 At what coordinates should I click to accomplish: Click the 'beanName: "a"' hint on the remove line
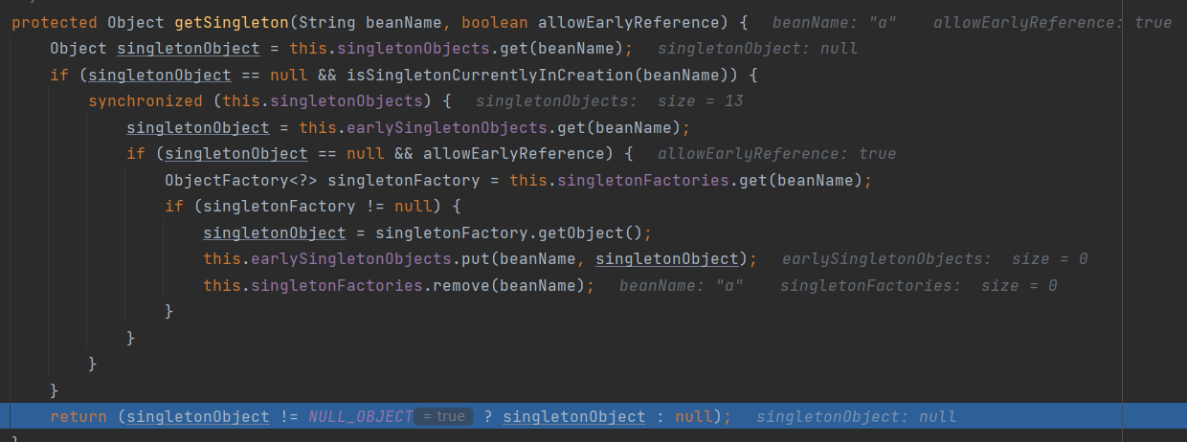(682, 285)
